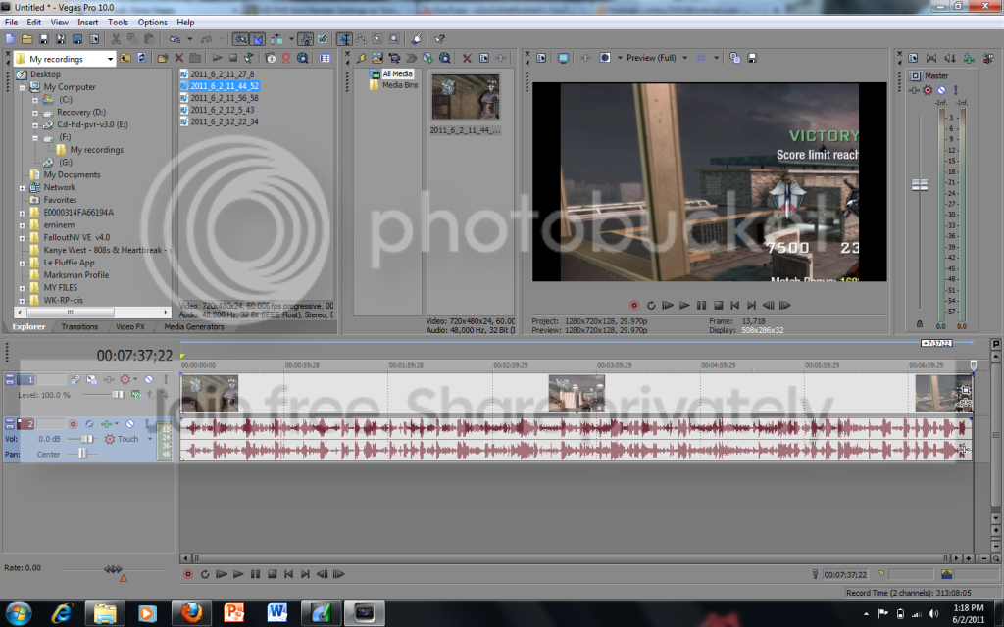The width and height of the screenshot is (1004, 627).
Task: Create a new project from main toolbar
Action: (10, 39)
